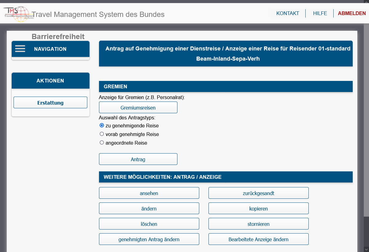Click 'WEITERE MÖGLICHKEITEN: ANTRAG / ANZEIGE' header
This screenshot has width=369, height=252.
tap(226, 177)
